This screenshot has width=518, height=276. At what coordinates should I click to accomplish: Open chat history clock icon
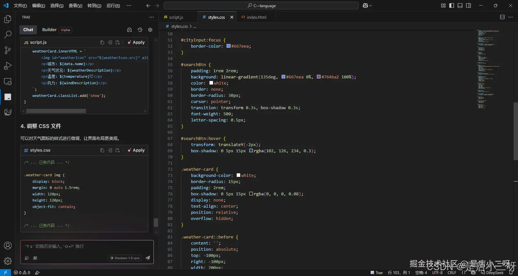(x=140, y=30)
